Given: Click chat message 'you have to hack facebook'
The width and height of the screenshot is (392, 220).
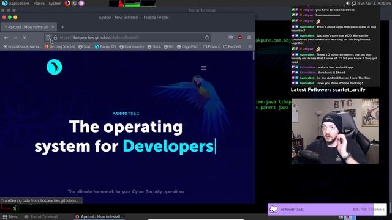Looking at the screenshot, I should tap(335, 10).
